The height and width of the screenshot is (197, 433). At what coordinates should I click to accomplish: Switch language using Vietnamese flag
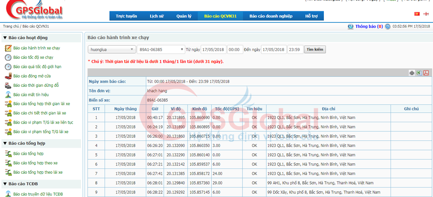(417, 14)
